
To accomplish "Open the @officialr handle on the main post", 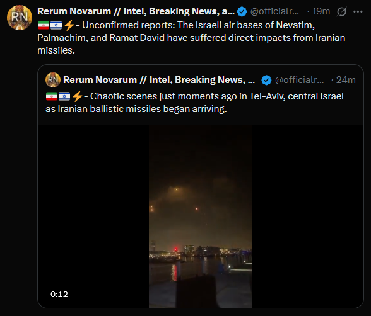I will [x=274, y=11].
